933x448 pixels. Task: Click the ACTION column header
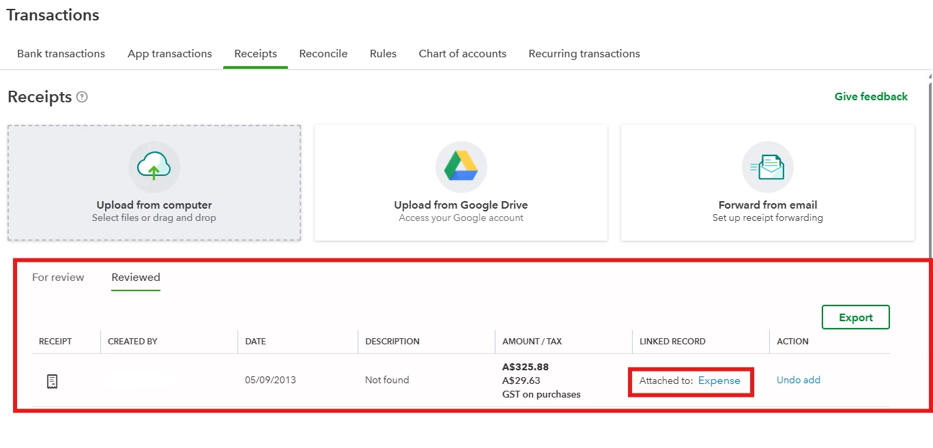click(x=792, y=342)
